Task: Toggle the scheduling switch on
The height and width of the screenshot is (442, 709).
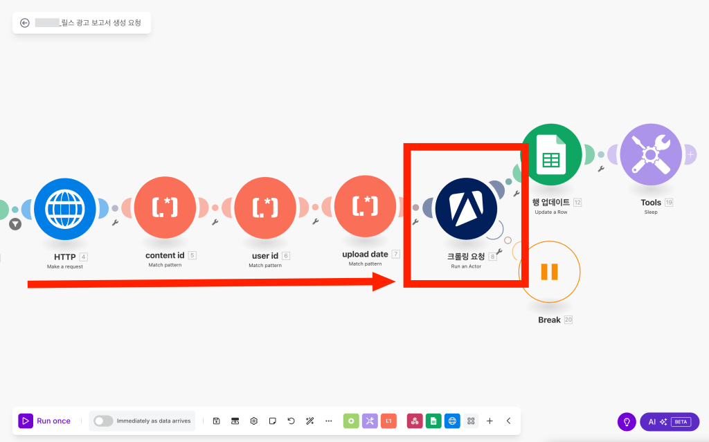Action: click(x=103, y=421)
